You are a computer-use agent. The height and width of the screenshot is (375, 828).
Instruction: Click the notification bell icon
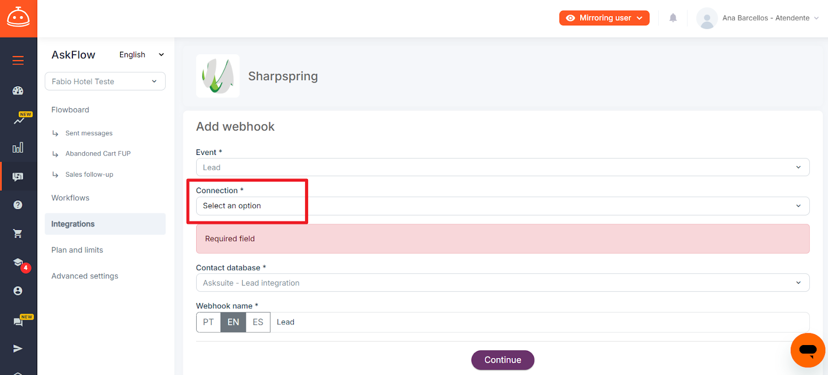click(673, 18)
